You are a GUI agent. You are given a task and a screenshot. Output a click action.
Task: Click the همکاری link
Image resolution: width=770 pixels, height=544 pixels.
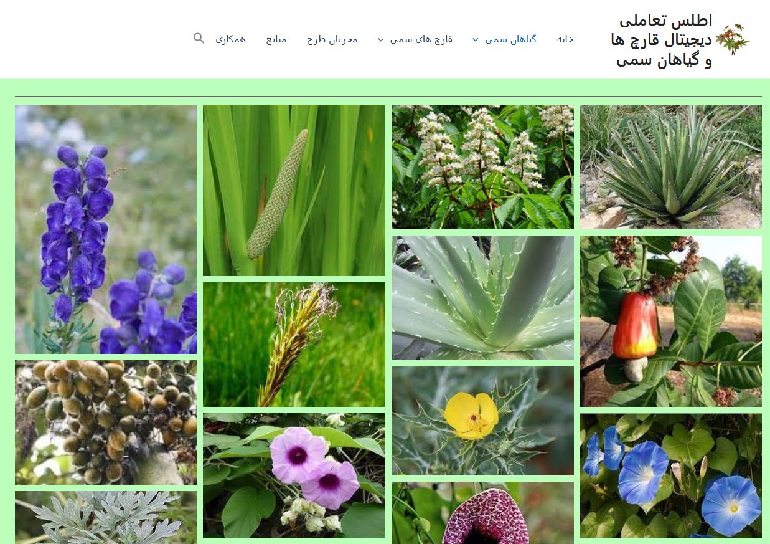click(x=231, y=39)
